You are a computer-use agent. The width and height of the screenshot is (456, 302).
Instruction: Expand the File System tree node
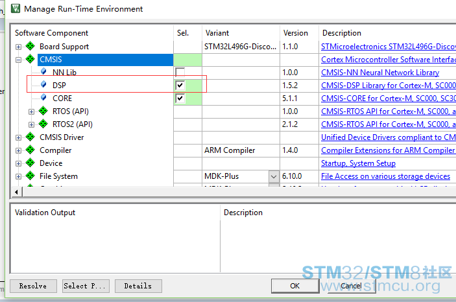coord(18,176)
